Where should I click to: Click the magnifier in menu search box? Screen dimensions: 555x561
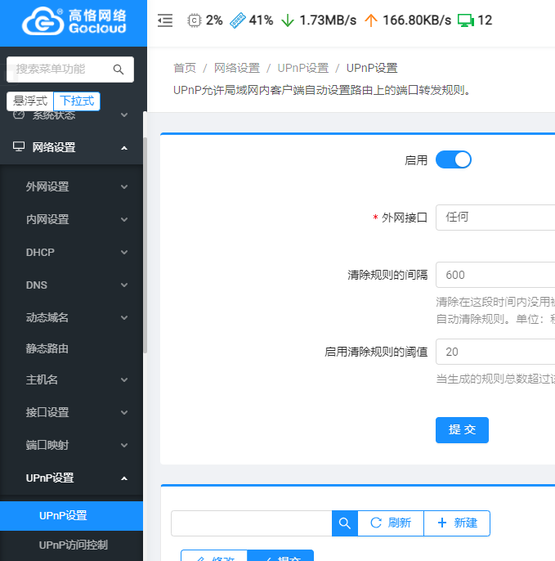(119, 70)
